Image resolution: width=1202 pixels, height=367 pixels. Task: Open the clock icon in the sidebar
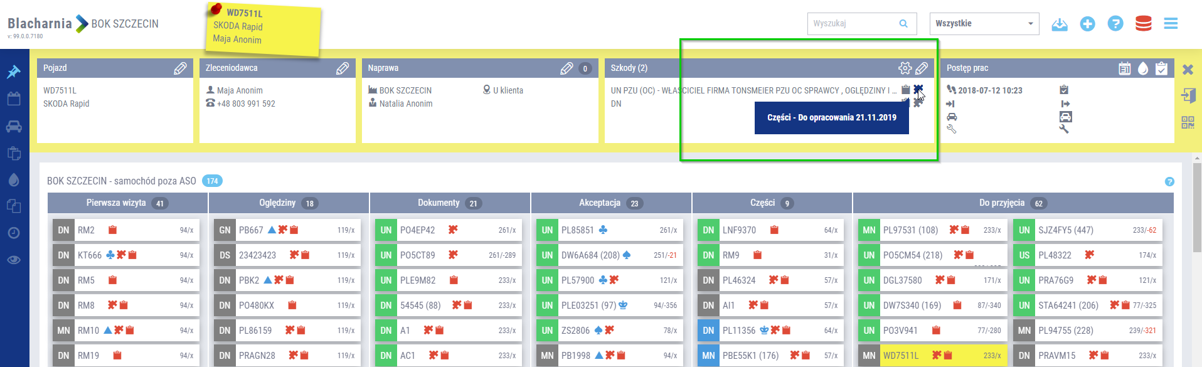tap(14, 233)
